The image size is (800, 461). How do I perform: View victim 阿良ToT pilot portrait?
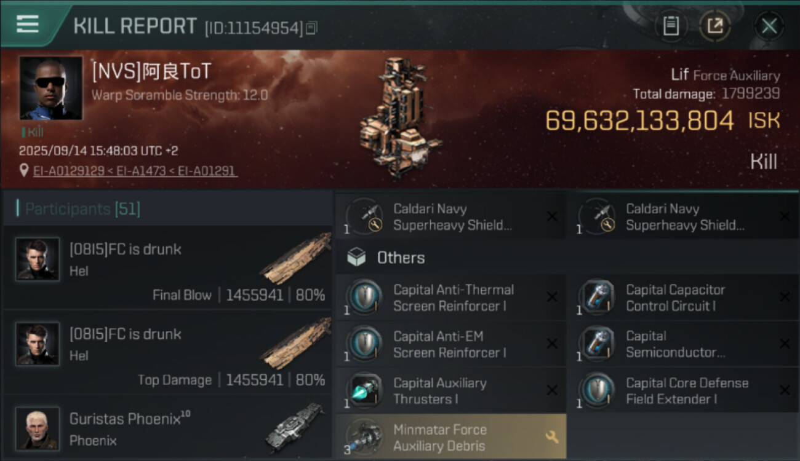click(x=50, y=88)
